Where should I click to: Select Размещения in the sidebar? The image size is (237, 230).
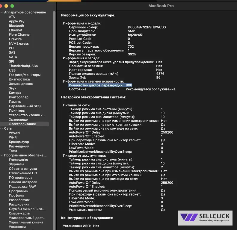(19, 146)
